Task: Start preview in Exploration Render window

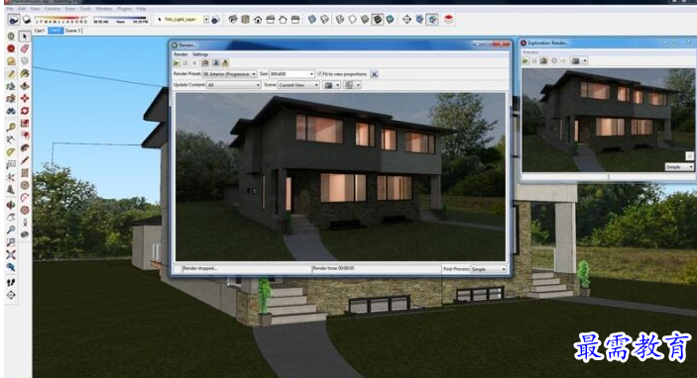Action: click(x=525, y=60)
